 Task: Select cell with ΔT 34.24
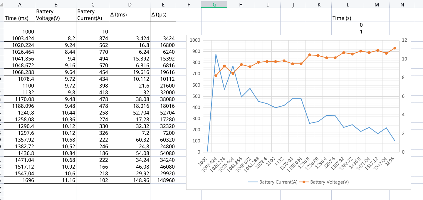click(130, 160)
